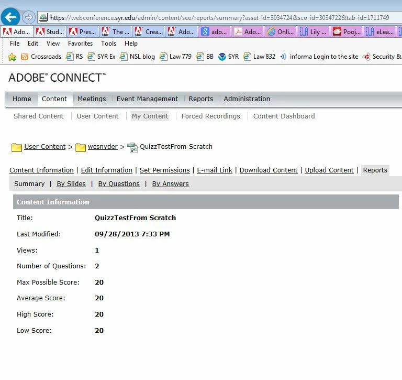Switch to the first Ado... browser tab
This screenshot has height=380, width=402.
[17, 31]
